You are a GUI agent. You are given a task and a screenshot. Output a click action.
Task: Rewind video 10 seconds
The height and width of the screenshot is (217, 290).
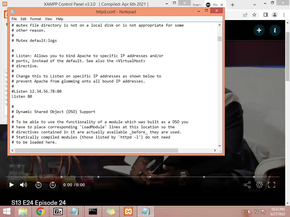pos(39,185)
